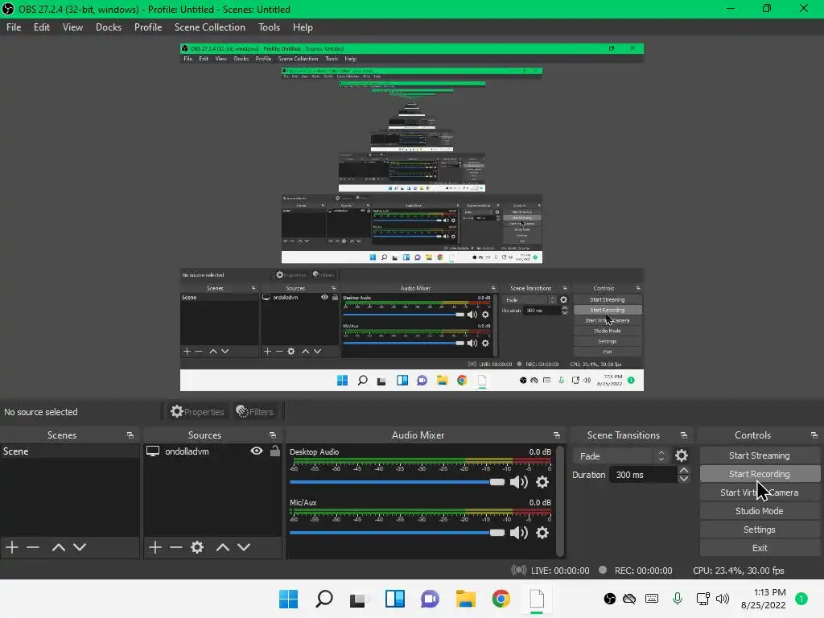Viewport: 824px width, 618px height.
Task: Click Audio Mixer vertical scrollbar
Action: (x=560, y=501)
